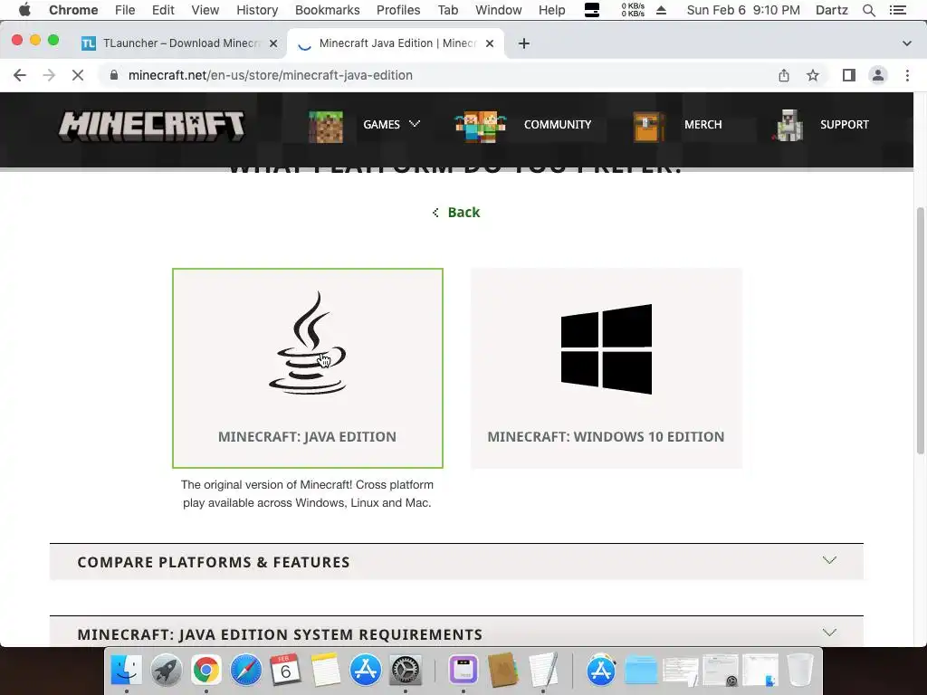927x695 pixels.
Task: Open the History menu
Action: point(257,10)
